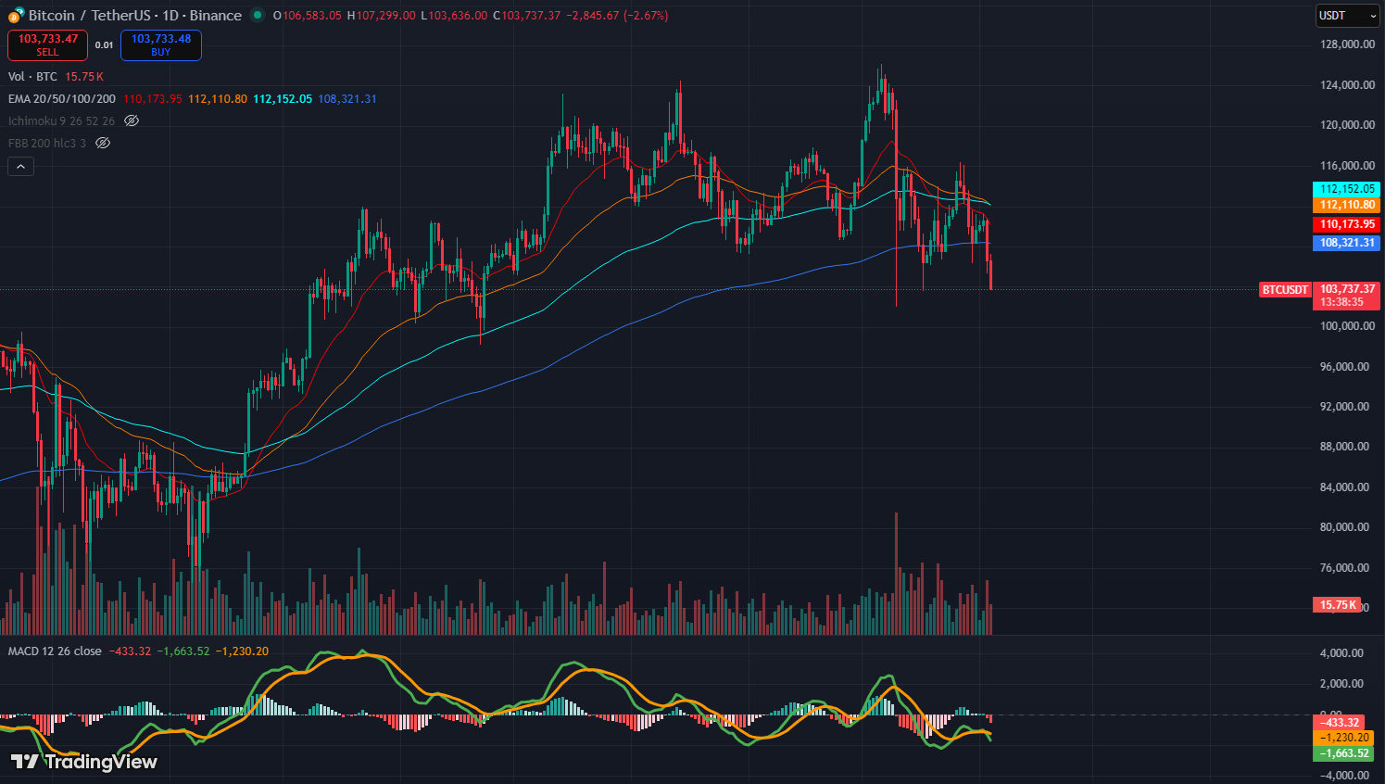Click the red 110,173.95 EMA price label

[1346, 224]
